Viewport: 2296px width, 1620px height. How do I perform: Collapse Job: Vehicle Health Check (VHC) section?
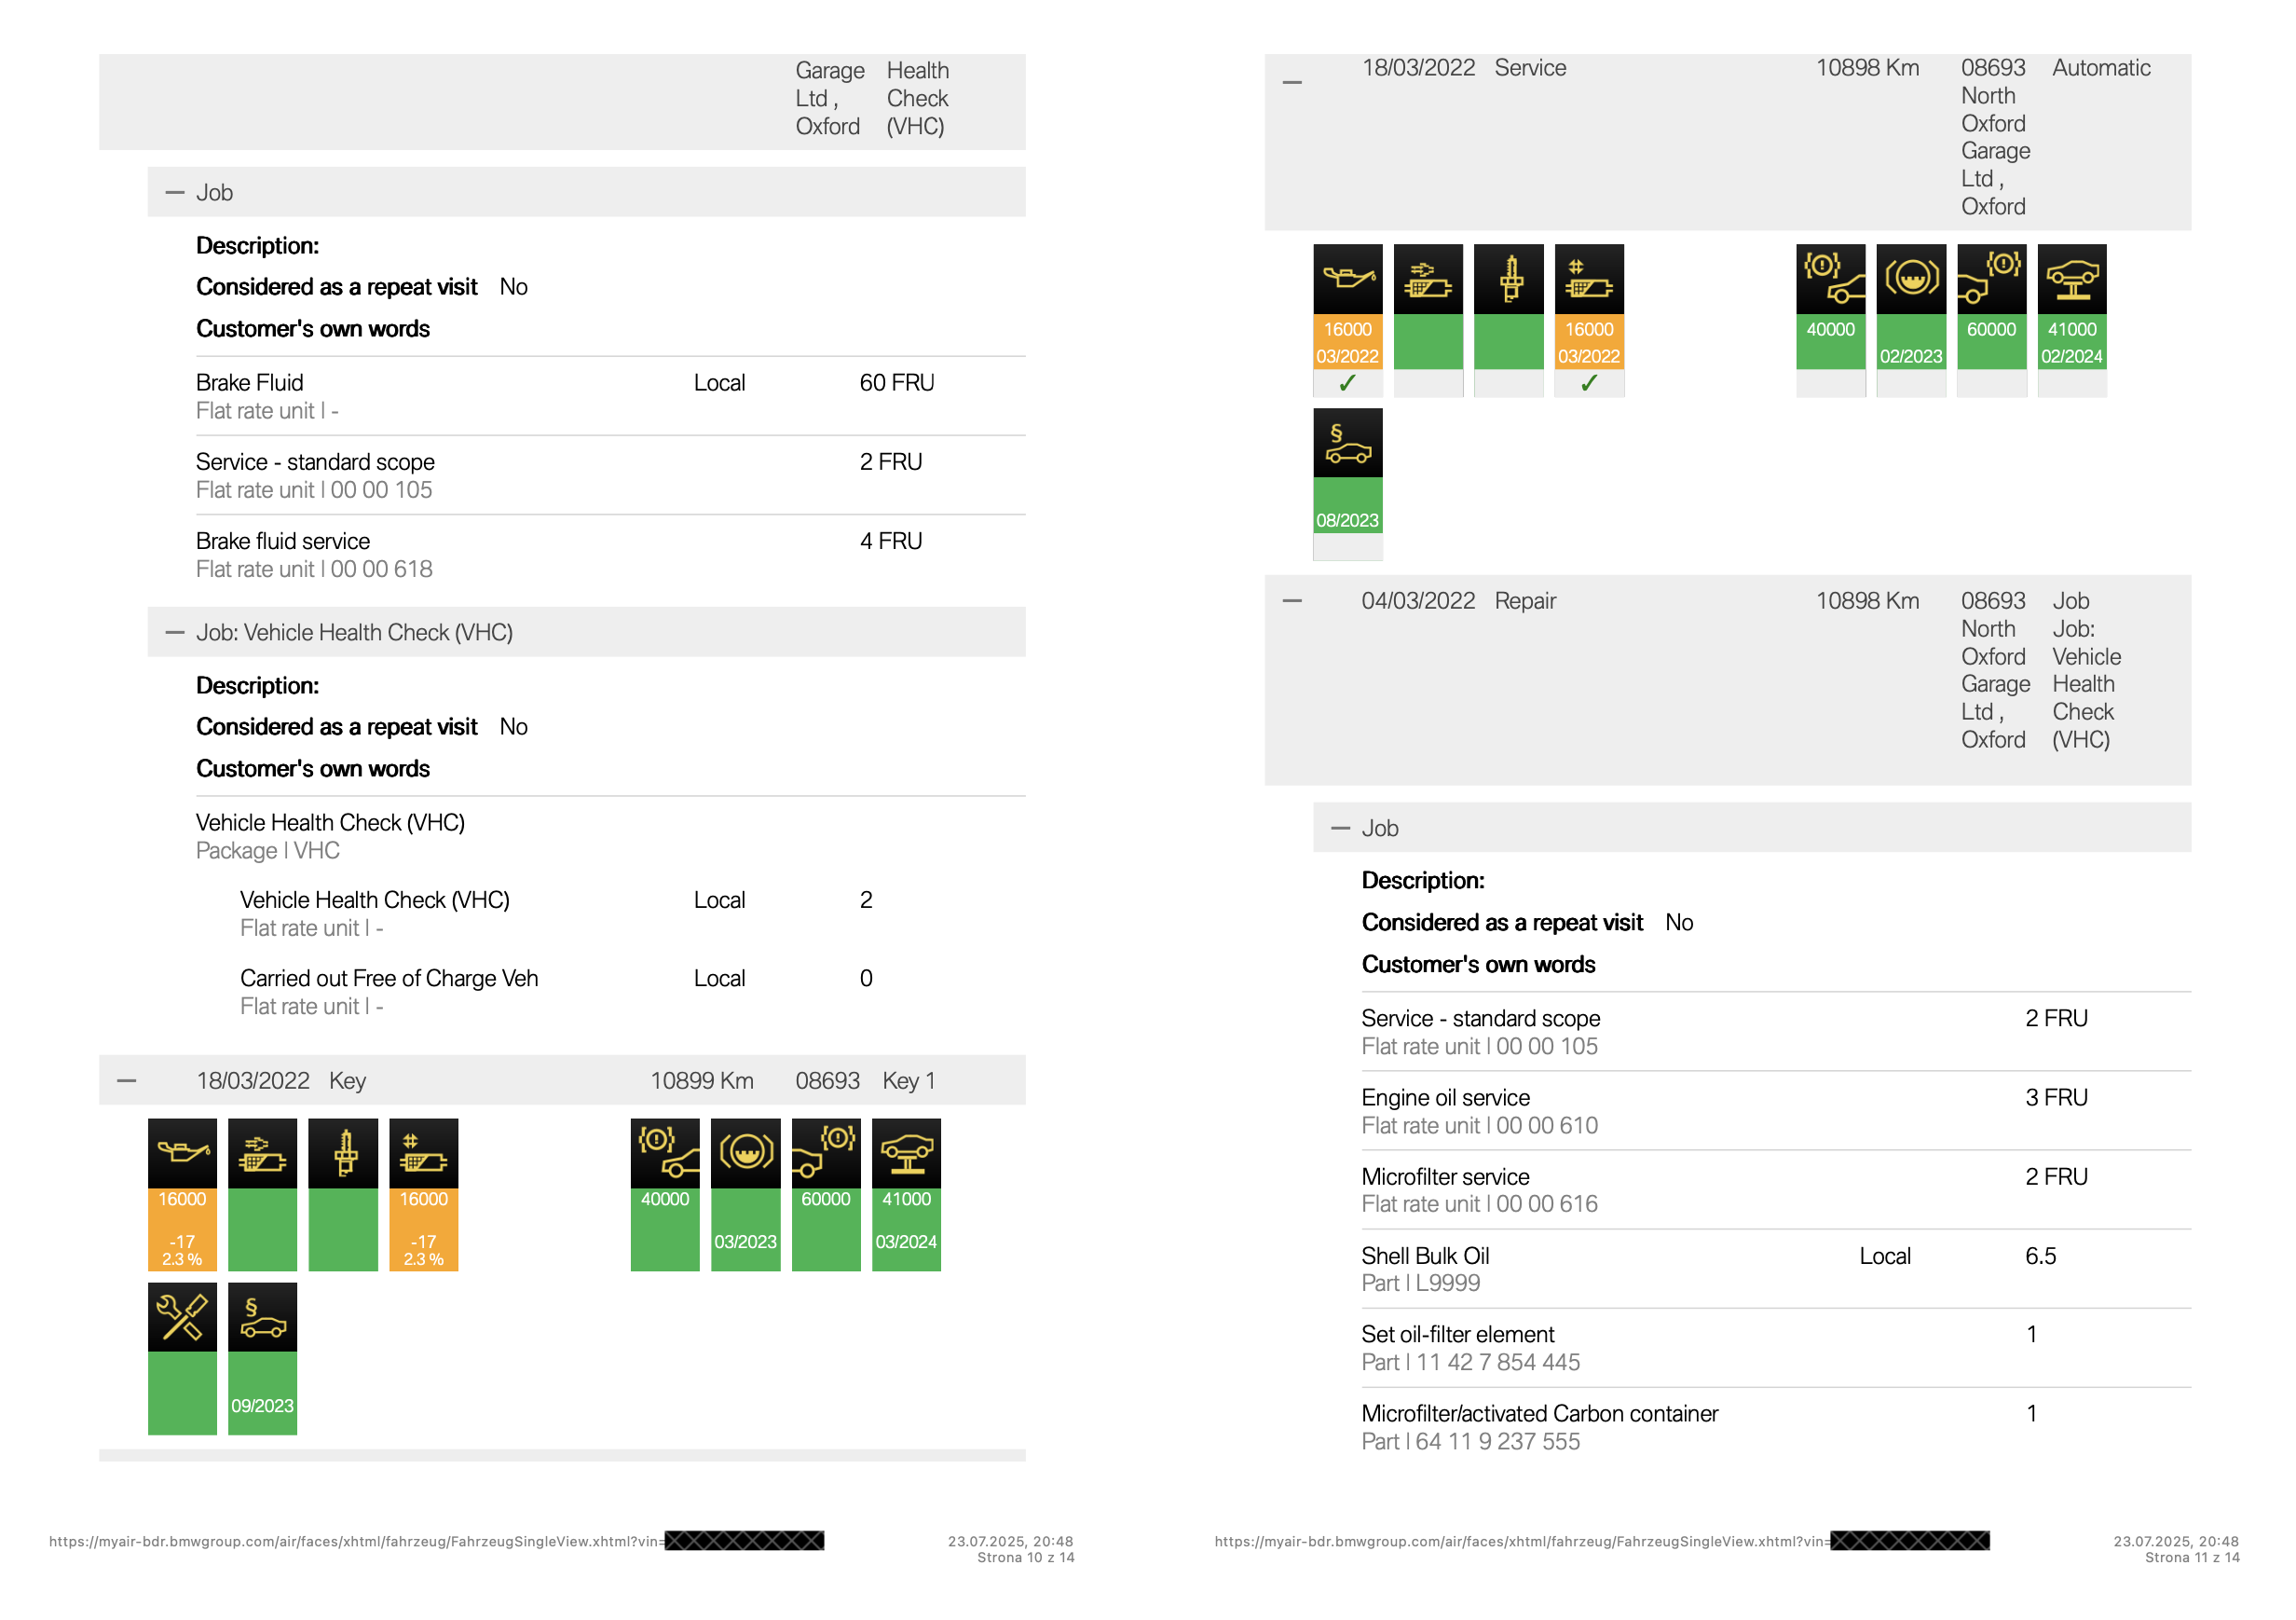click(175, 632)
